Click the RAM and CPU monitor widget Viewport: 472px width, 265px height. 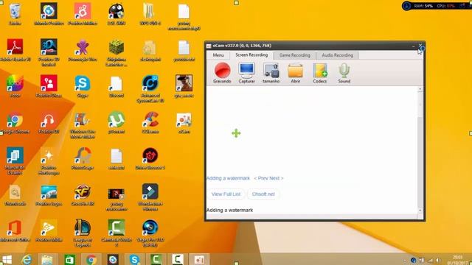(437, 6)
